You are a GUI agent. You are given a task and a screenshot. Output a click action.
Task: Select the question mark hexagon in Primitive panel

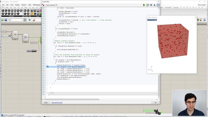[25, 14]
